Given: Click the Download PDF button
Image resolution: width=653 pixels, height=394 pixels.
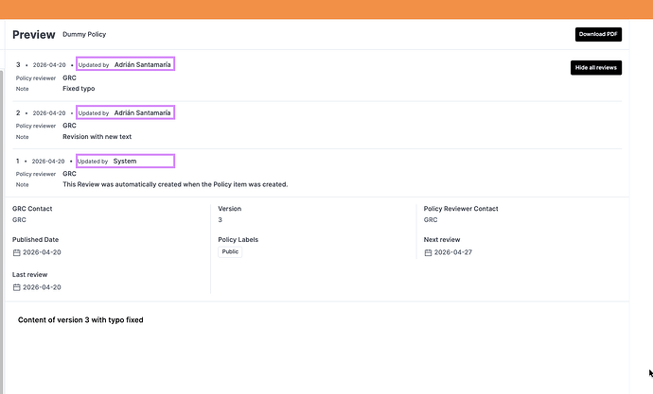Looking at the screenshot, I should [598, 35].
